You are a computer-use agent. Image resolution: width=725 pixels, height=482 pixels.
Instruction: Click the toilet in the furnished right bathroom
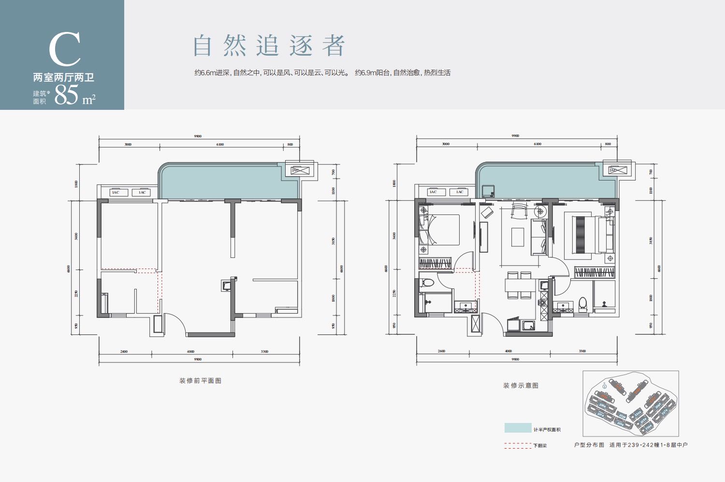pyautogui.click(x=583, y=304)
